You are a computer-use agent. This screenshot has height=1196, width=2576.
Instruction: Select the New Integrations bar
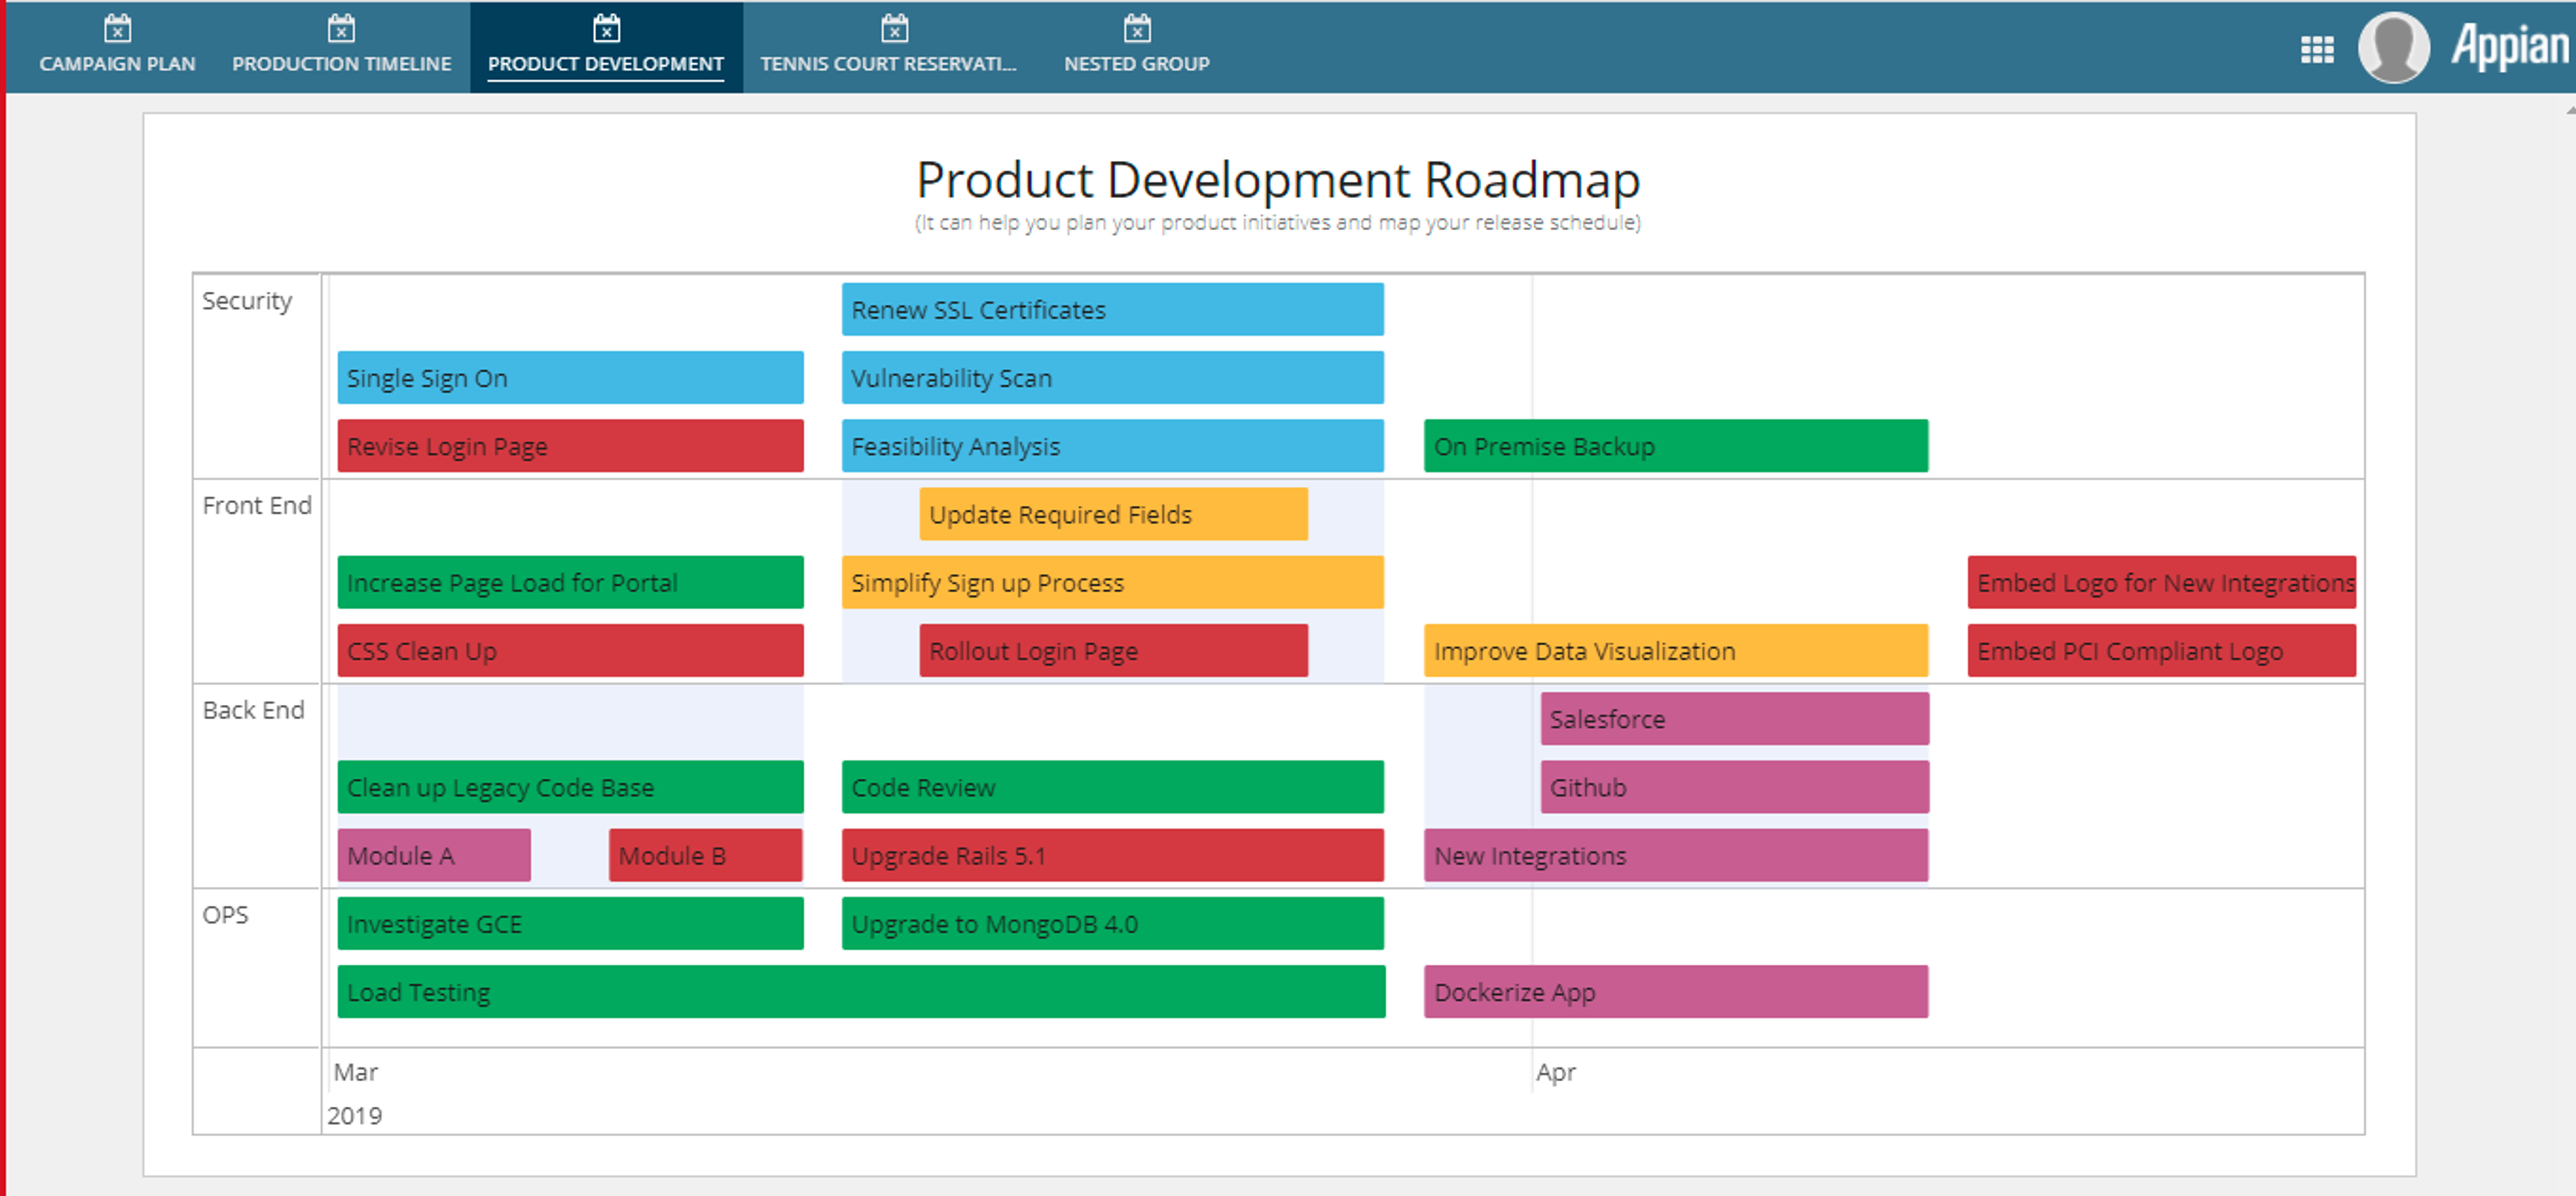click(1675, 855)
